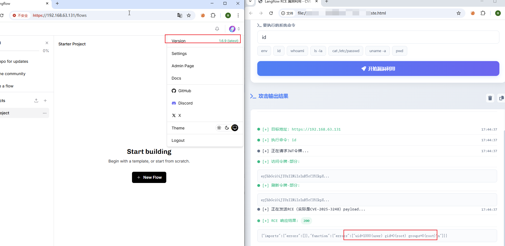The width and height of the screenshot is (505, 246).
Task: Click the Langflow user avatar icon
Action: tap(232, 29)
